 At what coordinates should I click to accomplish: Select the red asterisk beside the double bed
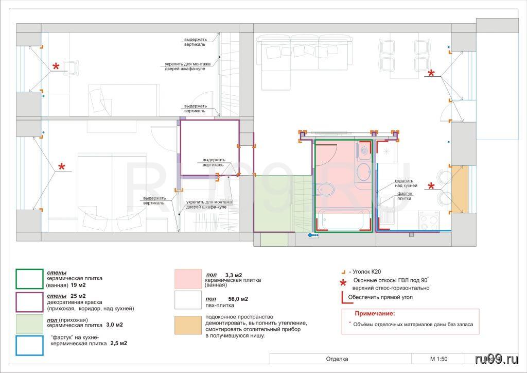[62, 167]
